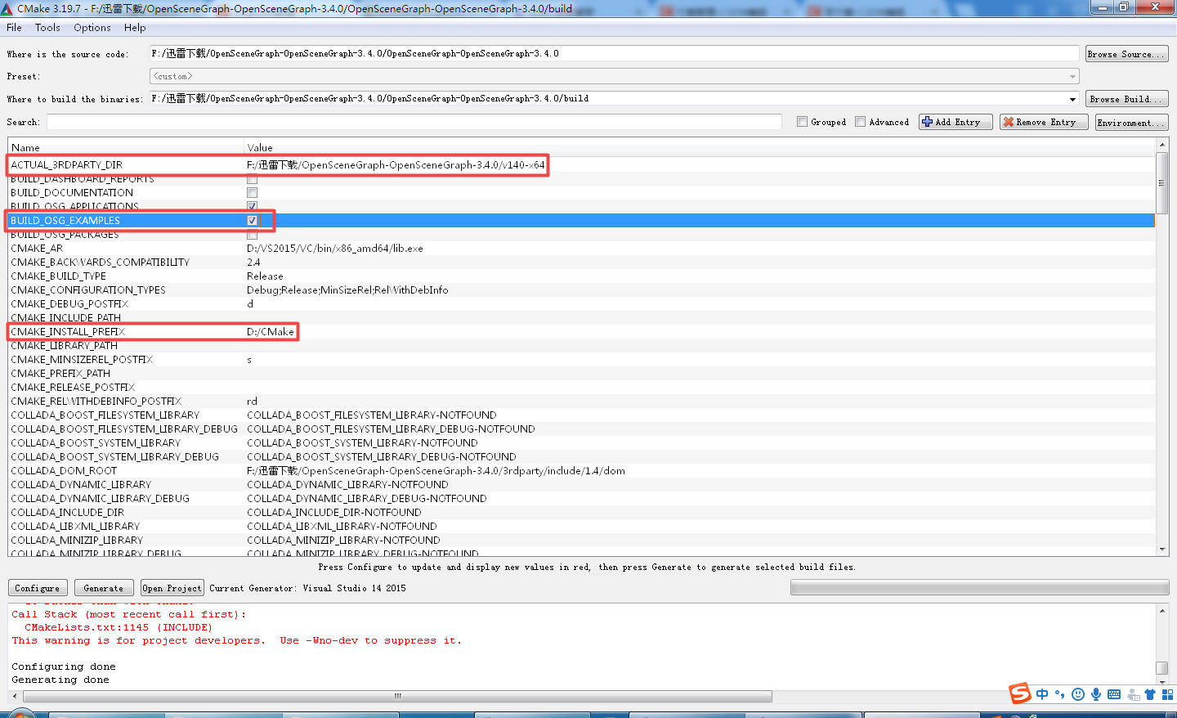
Task: Click the Browse Source button
Action: click(x=1126, y=54)
